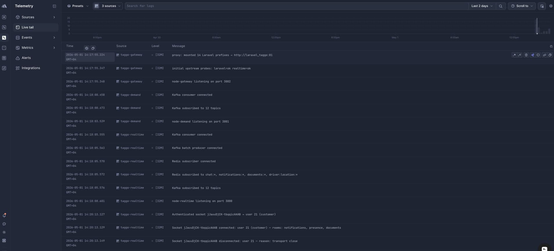Click the comment icon on the first log row

538,55
